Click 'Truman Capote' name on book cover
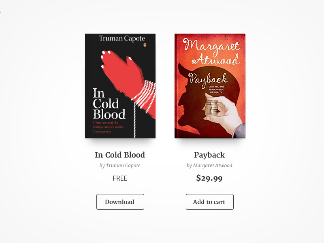The image size is (324, 243). click(122, 38)
